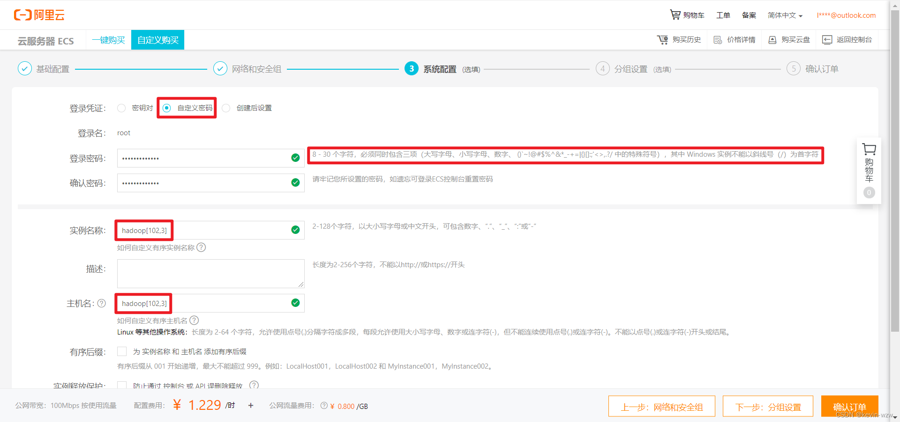Click the login name value root
The height and width of the screenshot is (422, 900).
pyautogui.click(x=124, y=133)
